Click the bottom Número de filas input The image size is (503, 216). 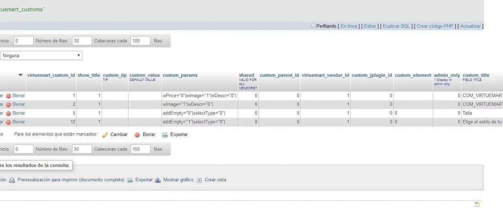[x=82, y=149]
